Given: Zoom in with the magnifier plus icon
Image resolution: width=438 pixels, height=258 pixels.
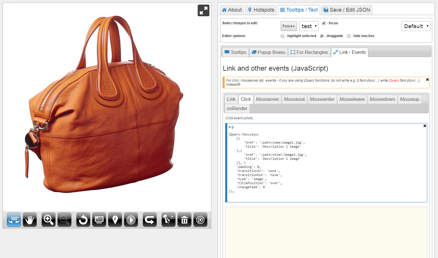Looking at the screenshot, I should coord(49,220).
